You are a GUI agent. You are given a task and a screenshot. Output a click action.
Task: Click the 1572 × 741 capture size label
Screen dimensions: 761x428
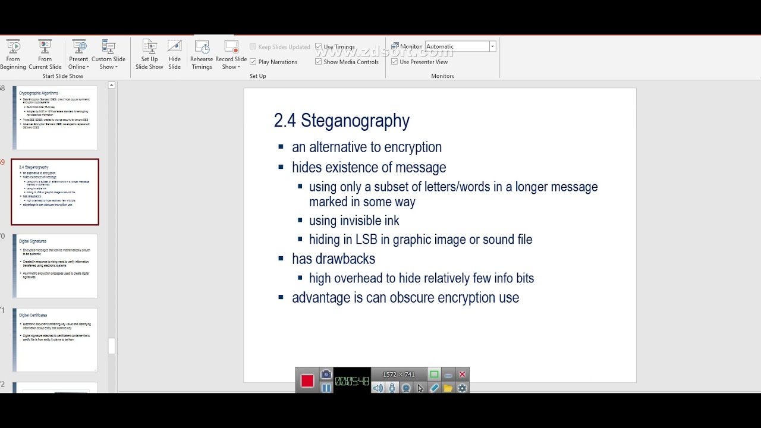tap(398, 374)
